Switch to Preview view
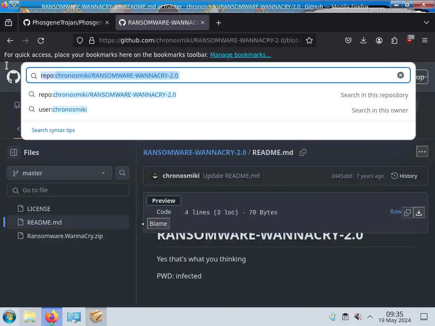 pos(164,201)
